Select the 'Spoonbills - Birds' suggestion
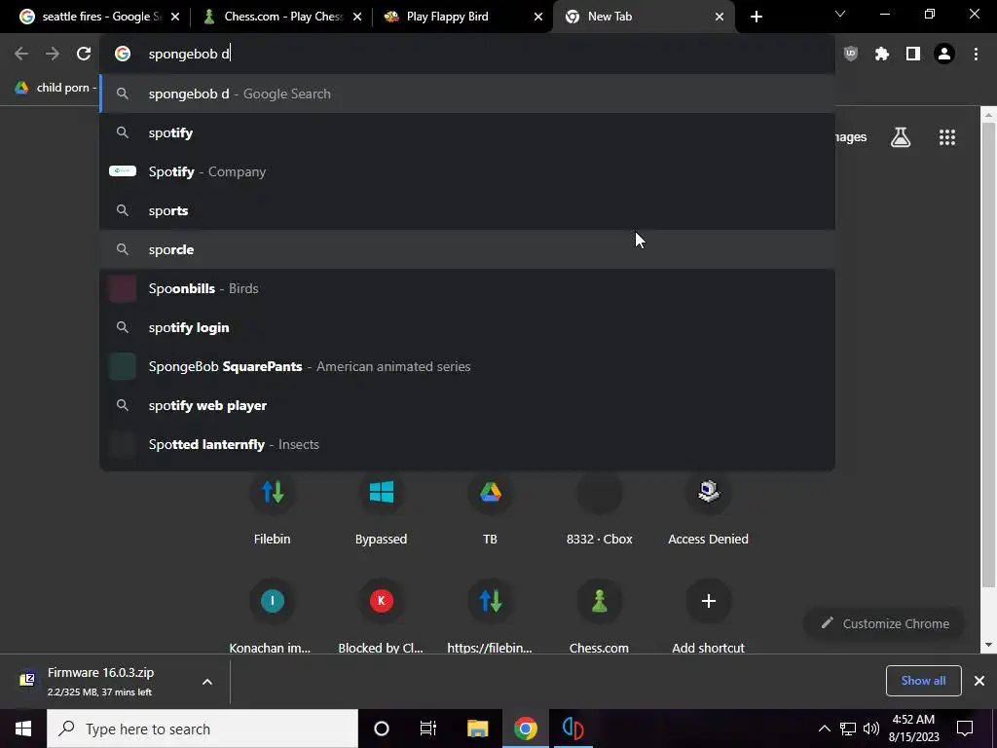 467,288
